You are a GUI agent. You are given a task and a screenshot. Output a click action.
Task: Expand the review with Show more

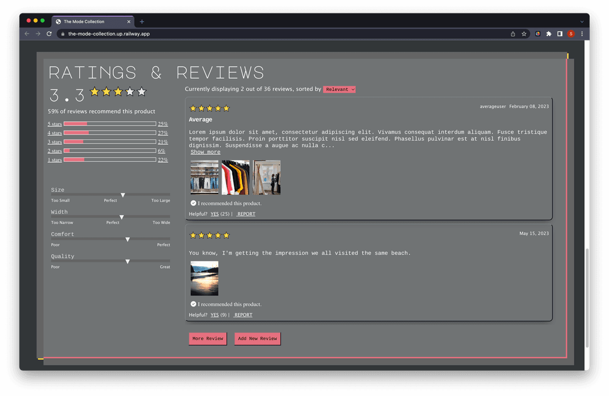click(205, 152)
